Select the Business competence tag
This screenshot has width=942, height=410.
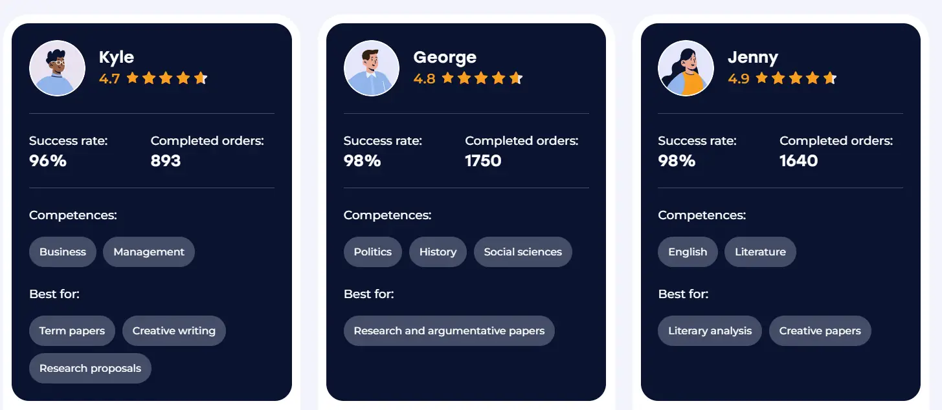pyautogui.click(x=63, y=252)
